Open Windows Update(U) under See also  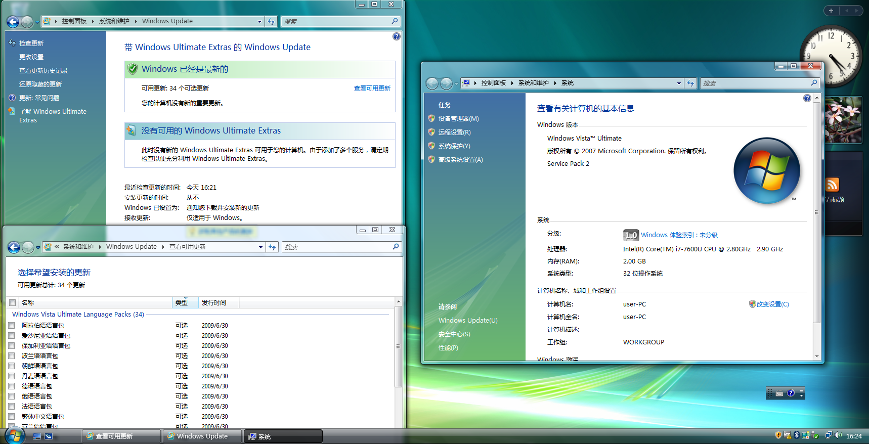[x=468, y=321]
